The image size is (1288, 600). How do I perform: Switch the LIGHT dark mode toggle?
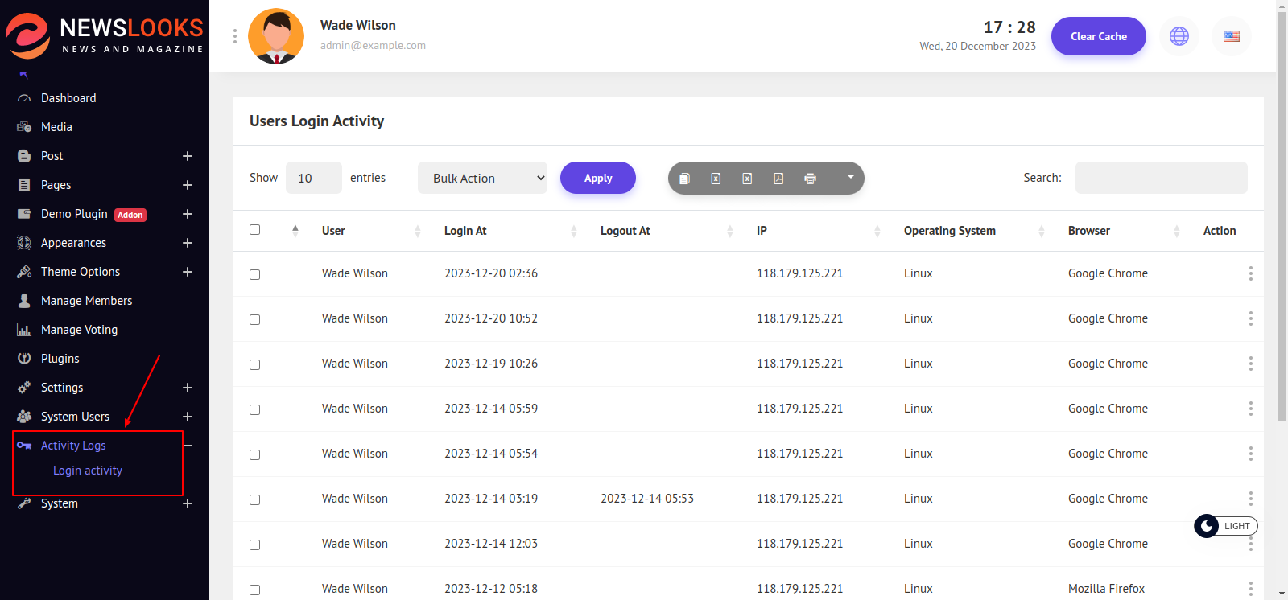[1224, 526]
